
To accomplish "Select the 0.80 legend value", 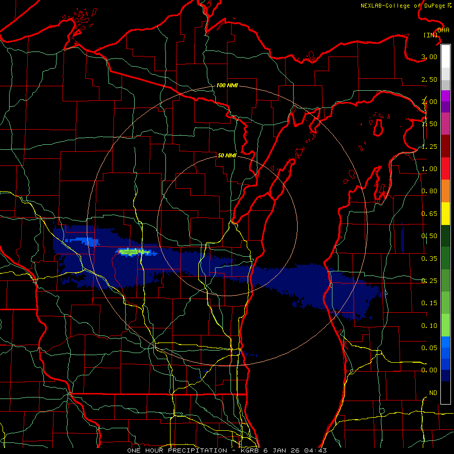I will [x=429, y=191].
